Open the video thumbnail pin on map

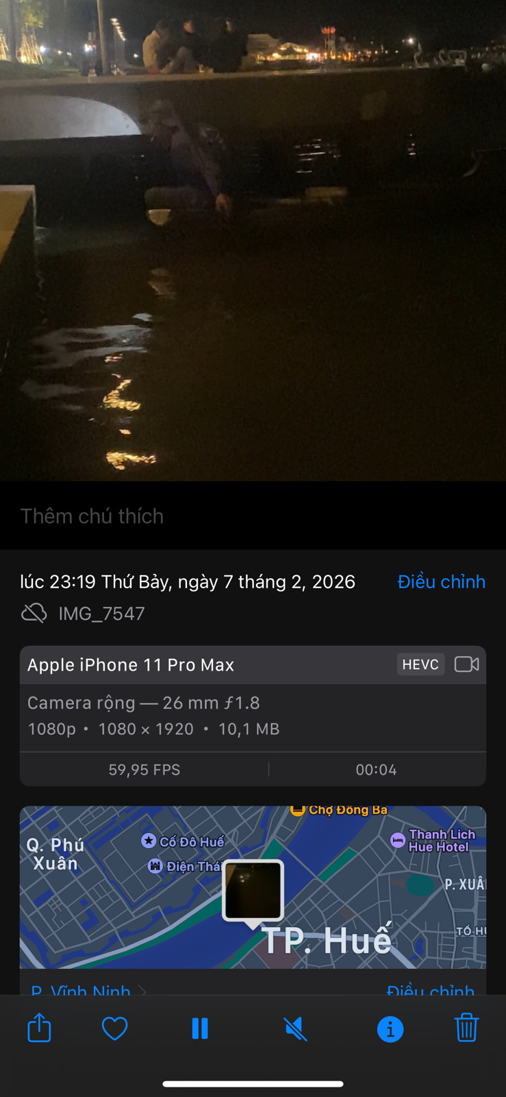tap(253, 891)
